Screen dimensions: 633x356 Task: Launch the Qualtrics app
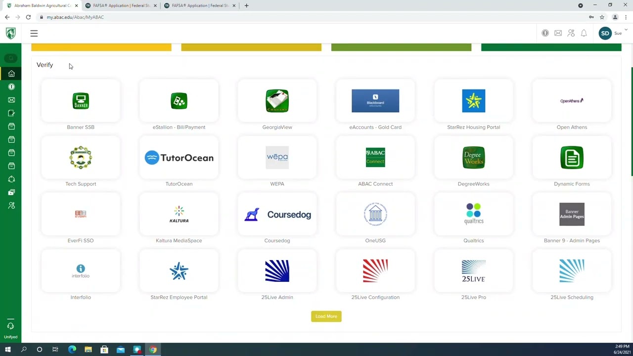tap(473, 214)
